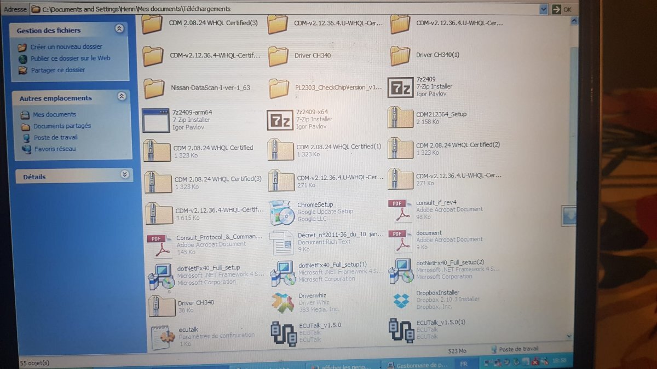Click the OK go button beside the address bar
This screenshot has width=657, height=369.
coord(562,9)
